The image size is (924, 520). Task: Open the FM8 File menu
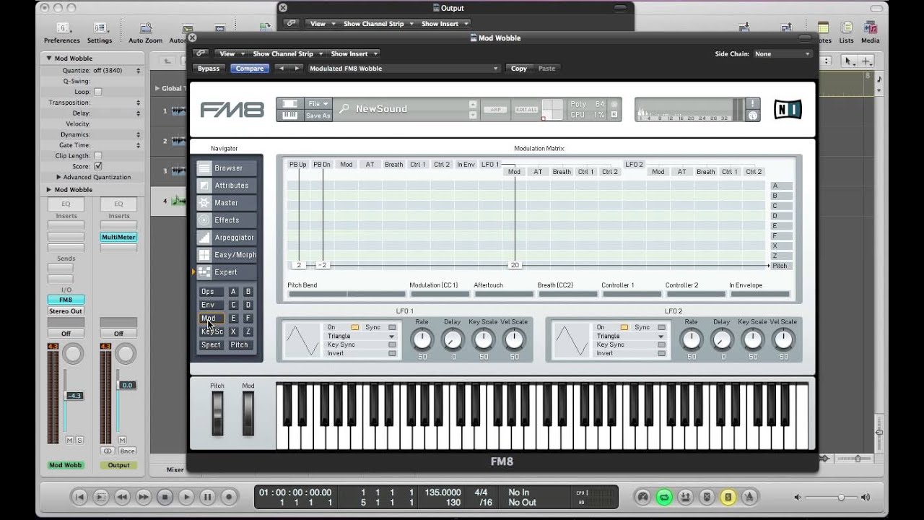click(318, 104)
